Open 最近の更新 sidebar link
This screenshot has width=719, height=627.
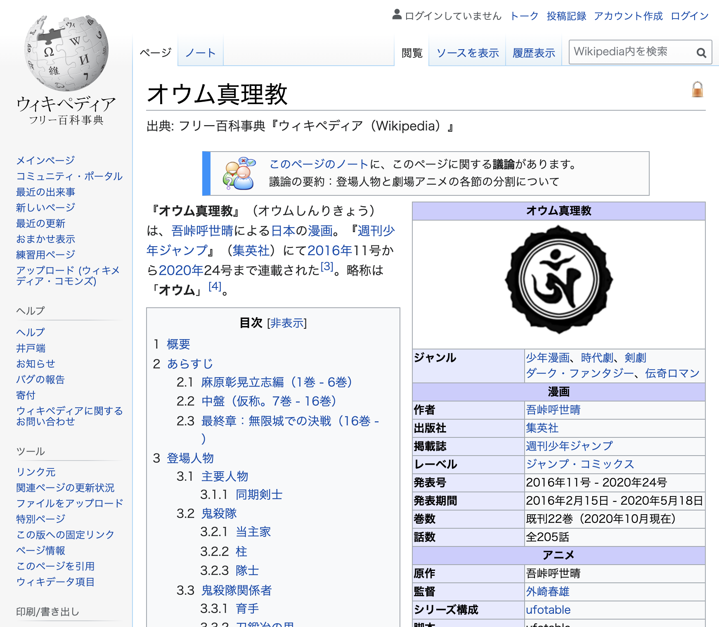40,223
